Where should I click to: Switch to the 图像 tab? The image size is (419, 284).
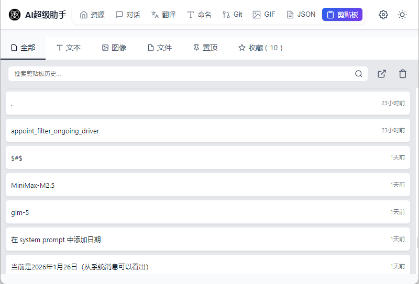tap(114, 48)
